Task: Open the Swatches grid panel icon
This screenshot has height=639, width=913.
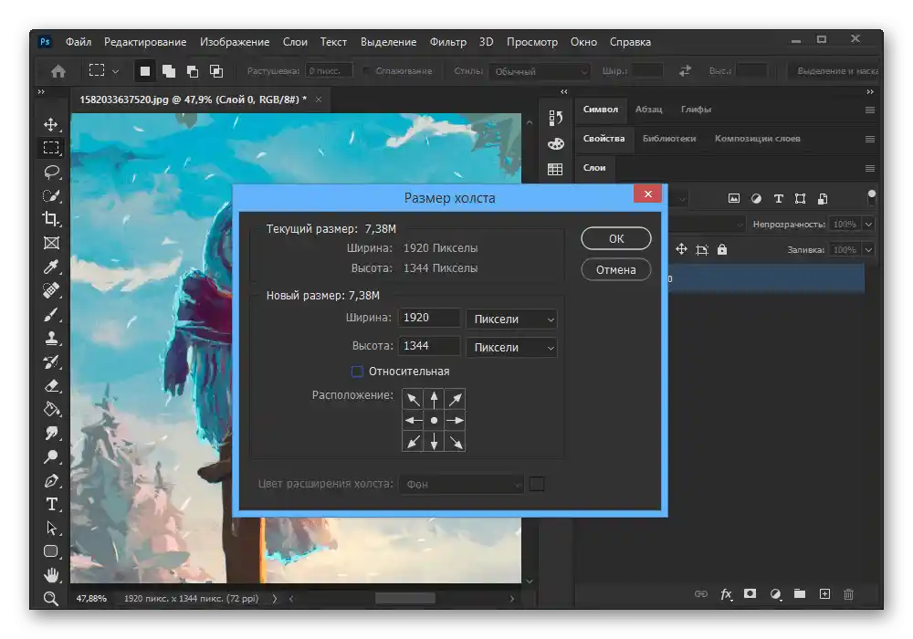Action: [555, 170]
